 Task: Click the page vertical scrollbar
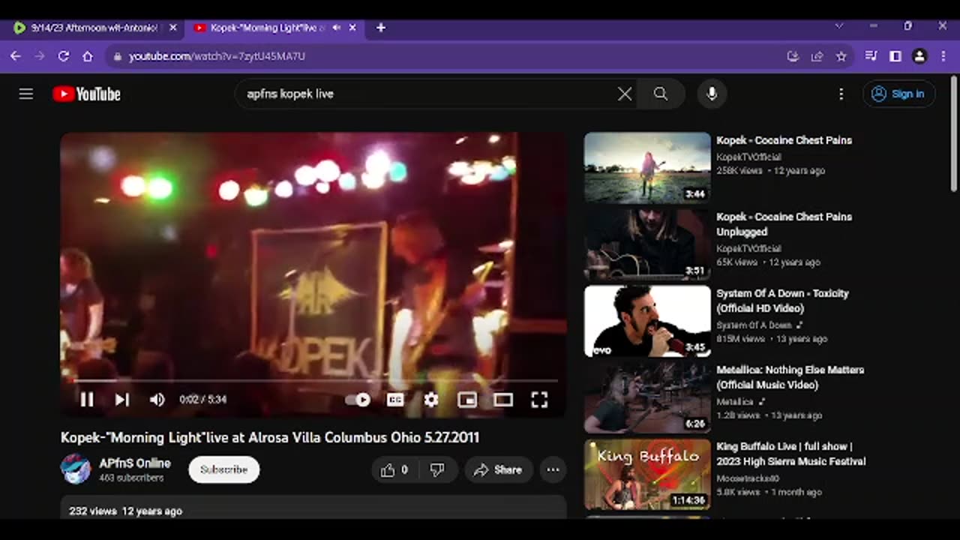tap(954, 135)
